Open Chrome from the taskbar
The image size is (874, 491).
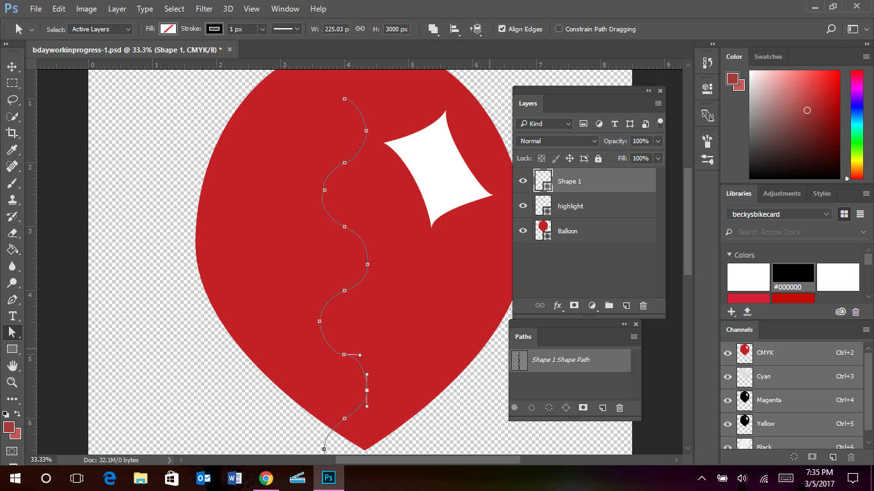[266, 478]
